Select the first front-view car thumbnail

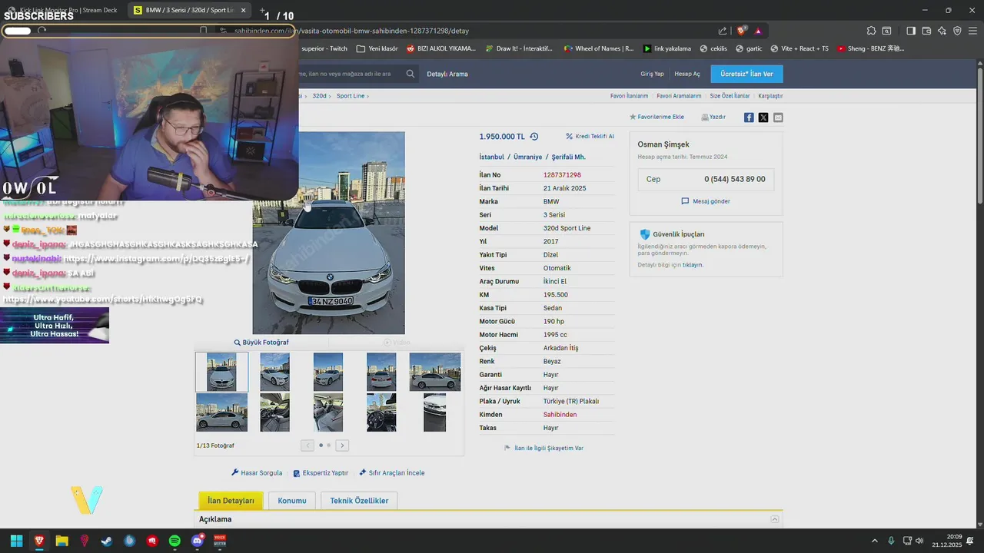222,372
